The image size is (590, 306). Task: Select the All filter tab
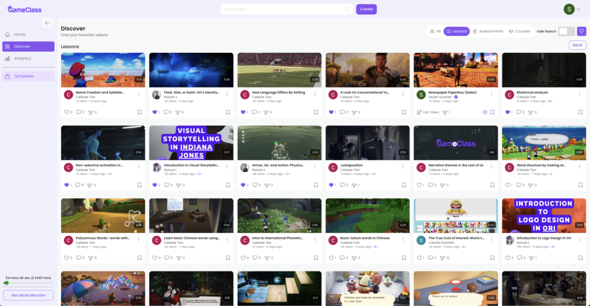(x=436, y=31)
